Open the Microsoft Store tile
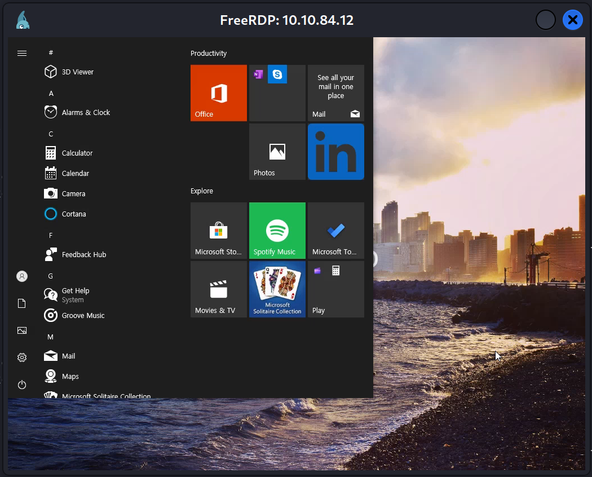This screenshot has width=592, height=477. pos(219,231)
